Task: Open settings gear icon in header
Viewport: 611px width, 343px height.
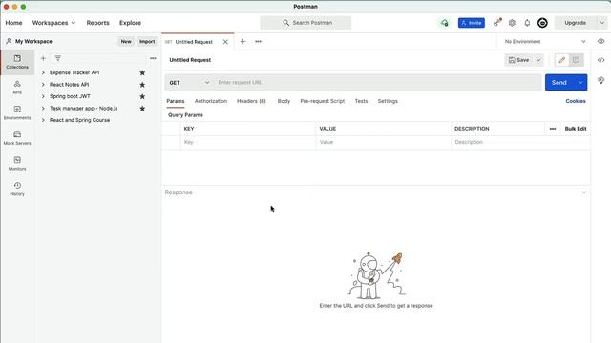Action: point(512,23)
